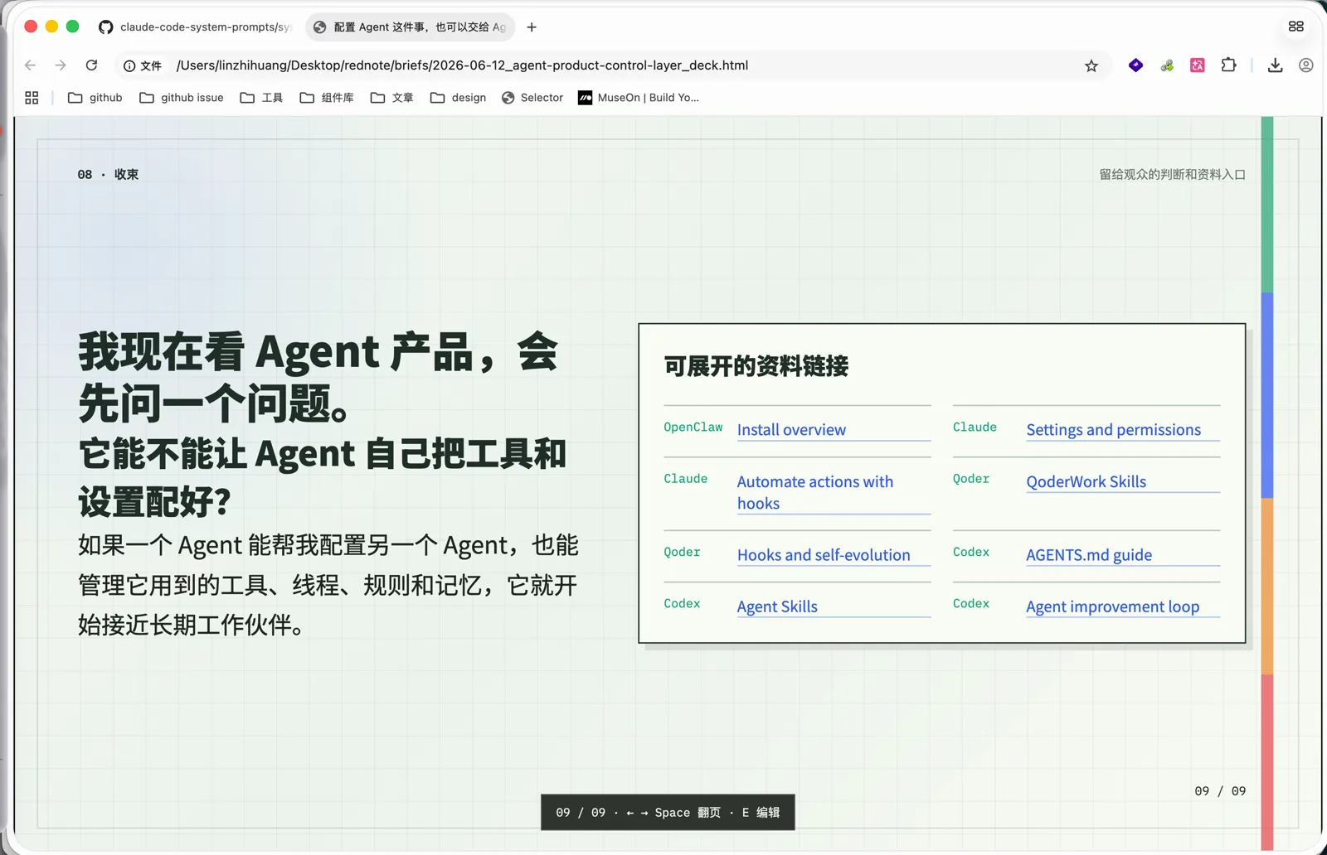Open the Agent Skills link
The width and height of the screenshot is (1327, 855).
[777, 606]
